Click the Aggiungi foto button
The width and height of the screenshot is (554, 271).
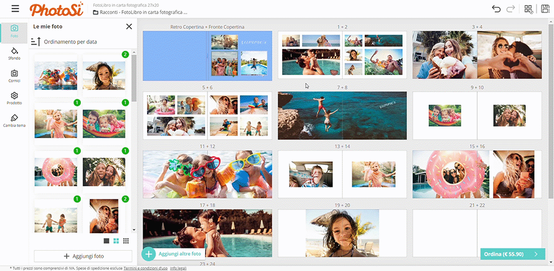click(x=83, y=256)
